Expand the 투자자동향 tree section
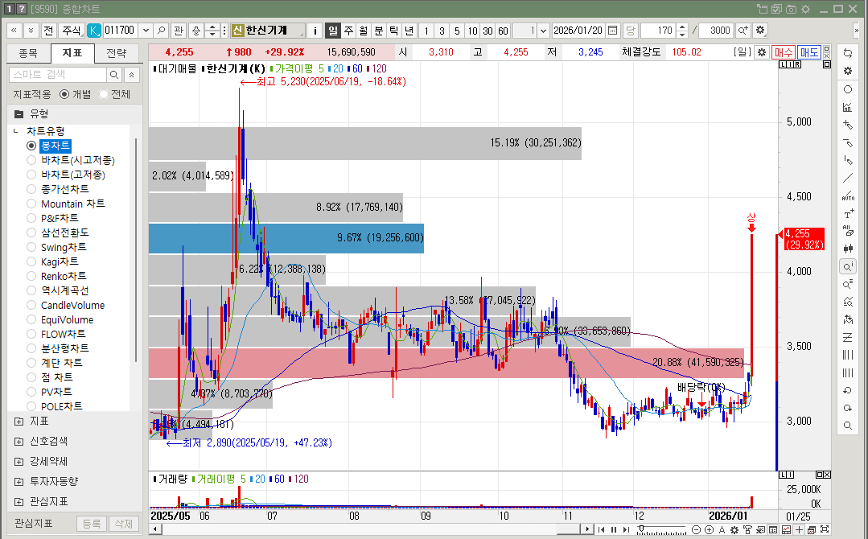868x539 pixels. [x=19, y=481]
